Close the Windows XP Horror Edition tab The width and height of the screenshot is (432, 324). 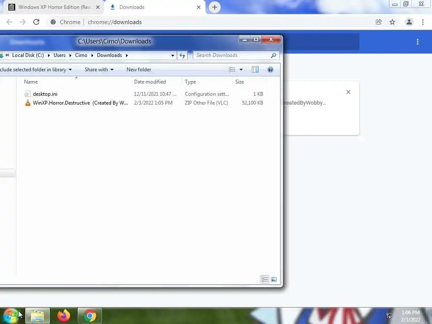click(98, 7)
